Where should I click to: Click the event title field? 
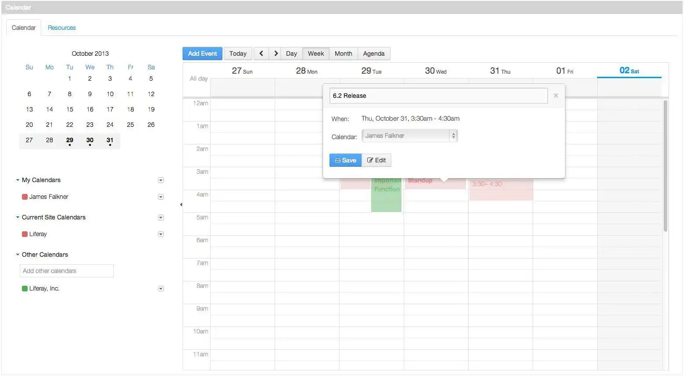click(438, 96)
